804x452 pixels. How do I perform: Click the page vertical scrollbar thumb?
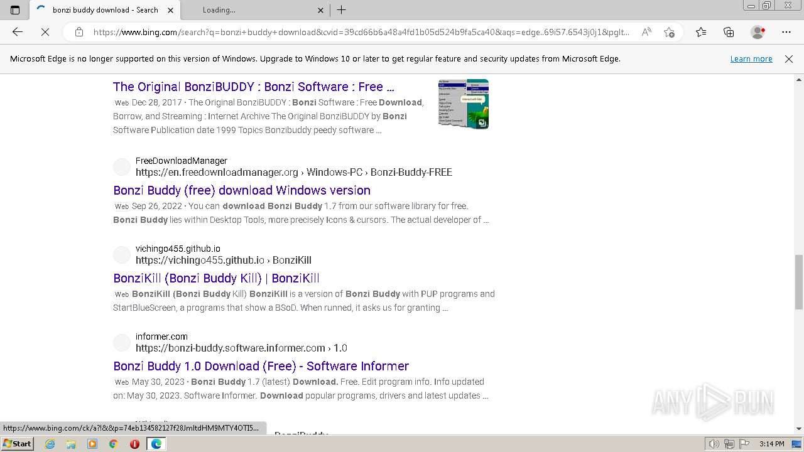coord(799,282)
